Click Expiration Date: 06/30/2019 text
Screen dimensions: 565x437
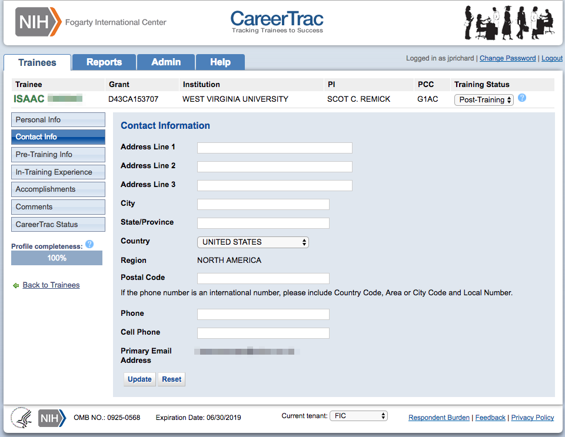point(198,418)
